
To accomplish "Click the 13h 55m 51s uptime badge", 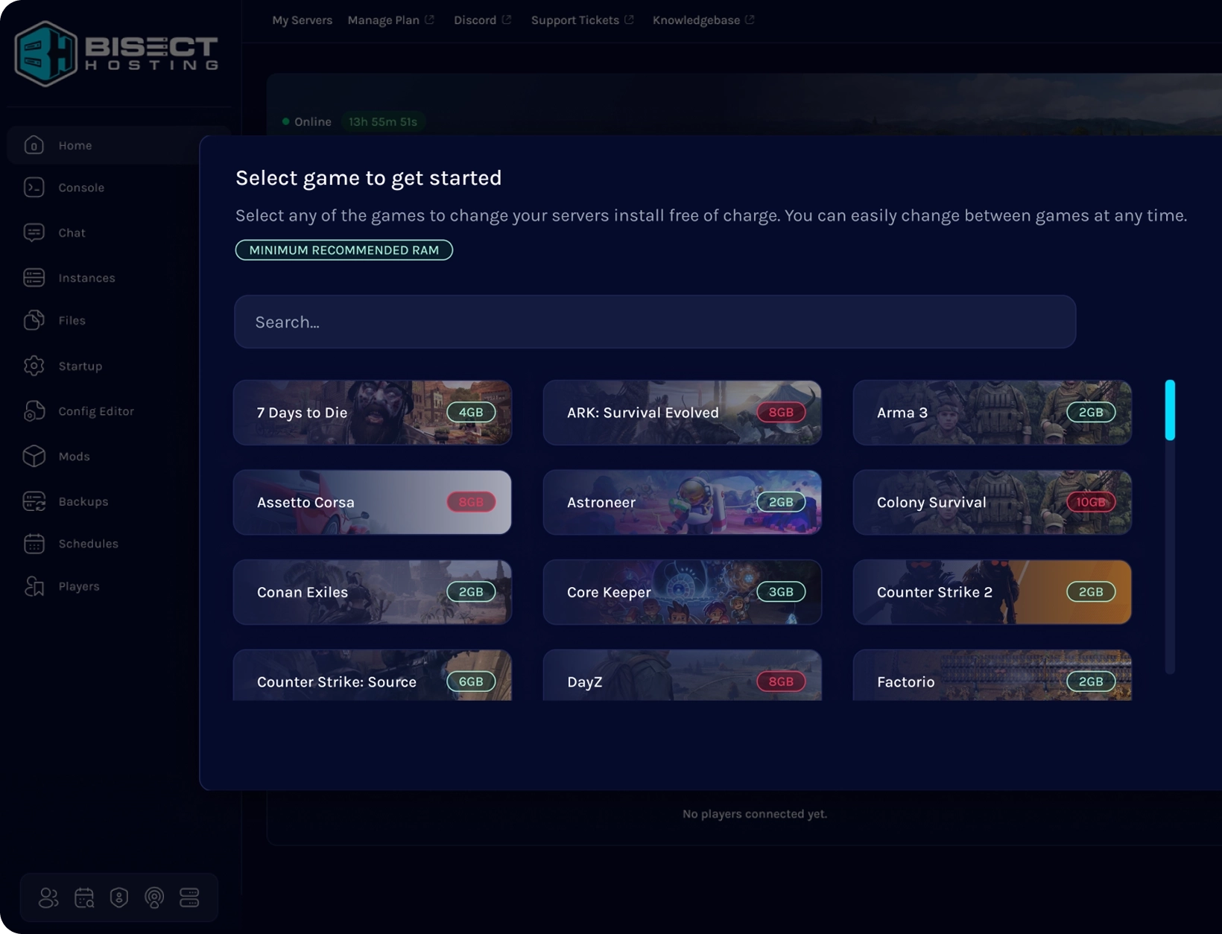I will pos(383,121).
